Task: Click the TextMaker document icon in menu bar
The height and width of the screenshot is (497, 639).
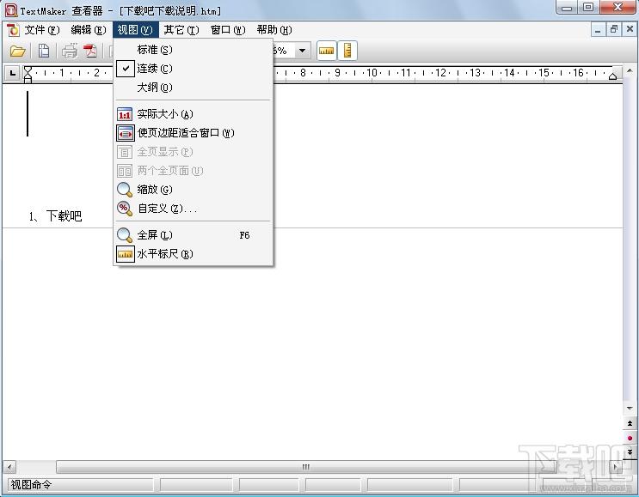Action: [x=13, y=30]
